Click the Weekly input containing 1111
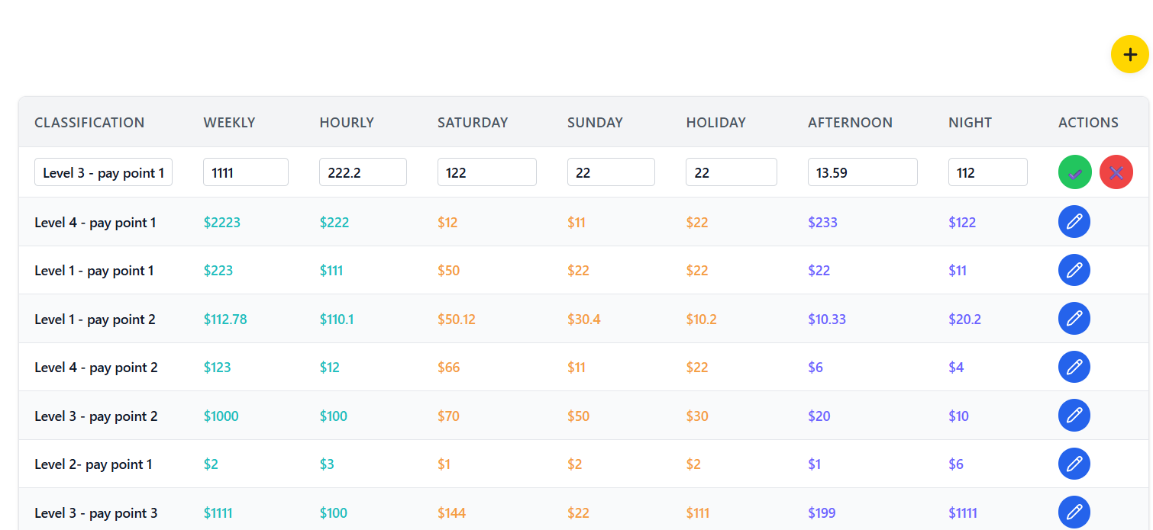Screen dimensions: 1153x530 (x=245, y=172)
